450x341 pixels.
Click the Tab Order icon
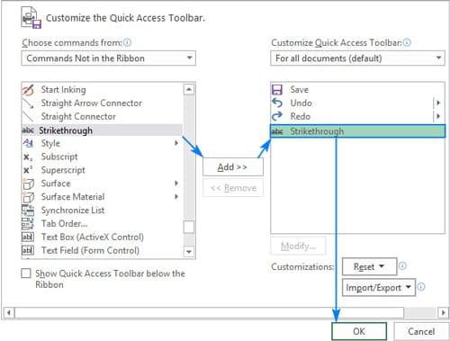[x=28, y=224]
